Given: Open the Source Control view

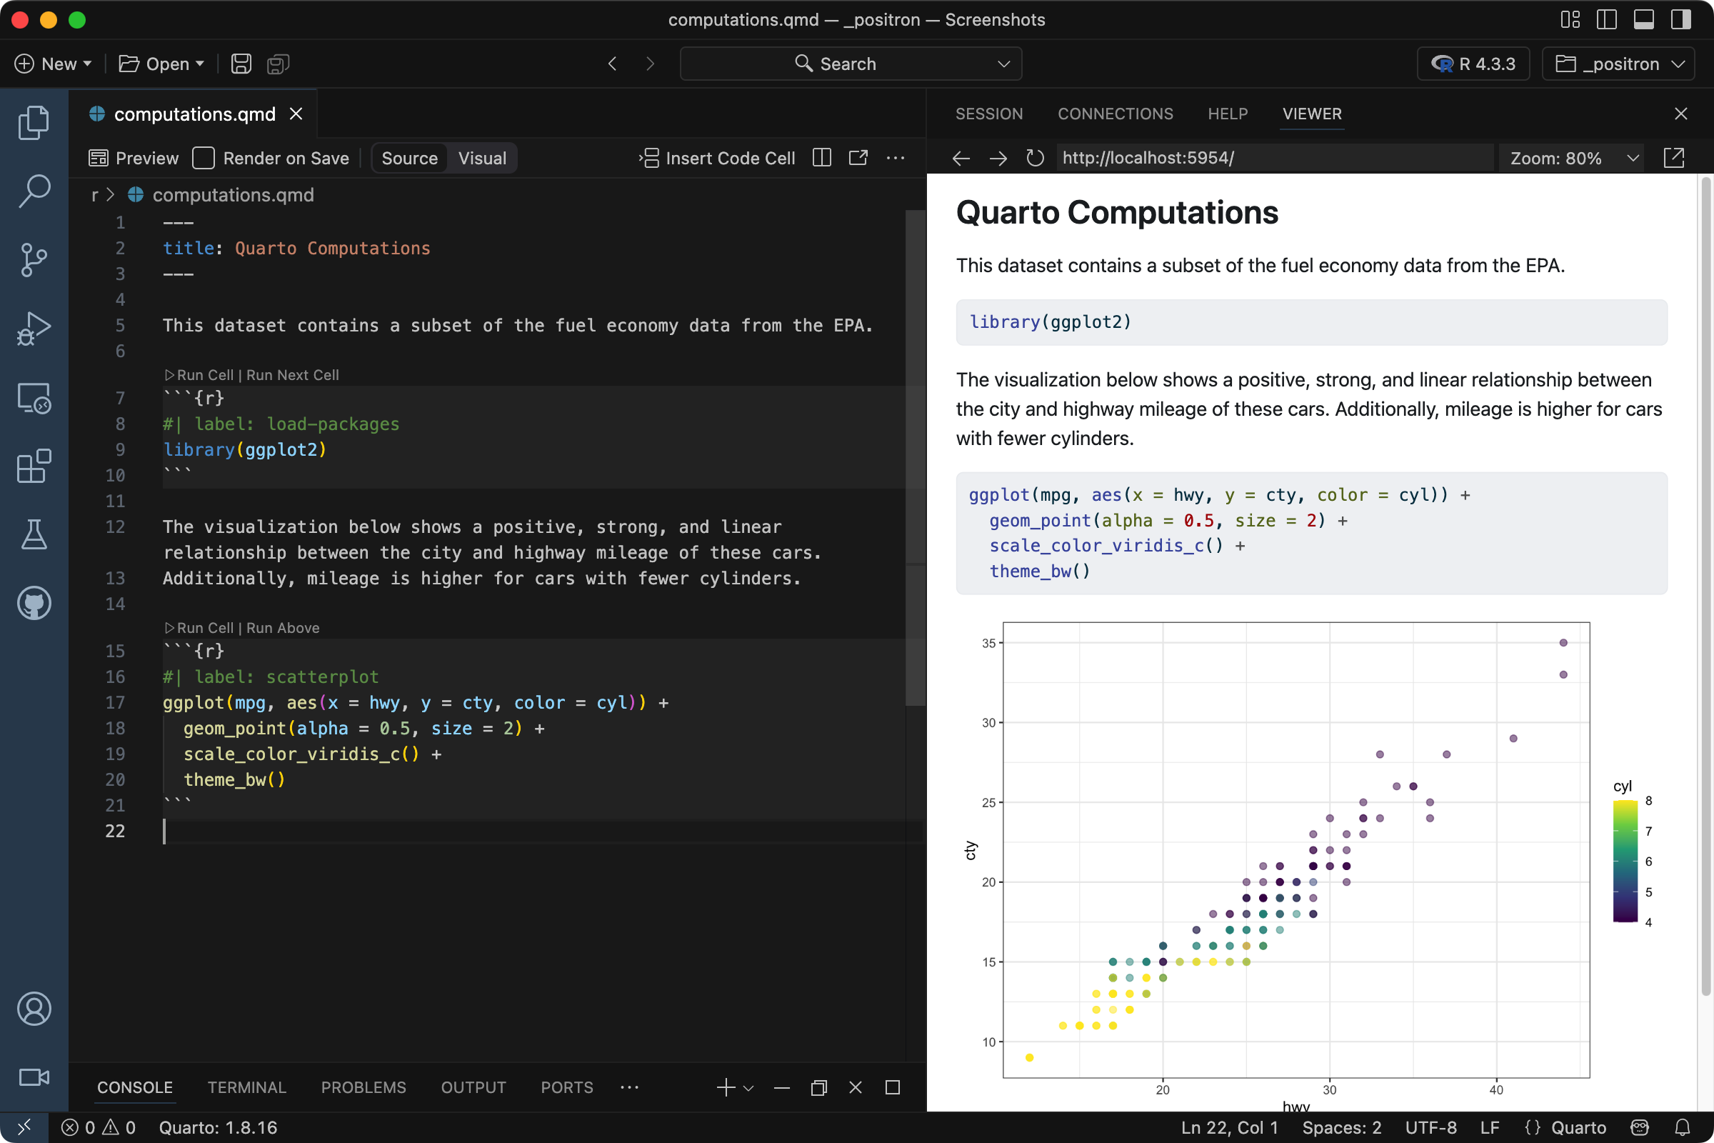Looking at the screenshot, I should (x=34, y=260).
